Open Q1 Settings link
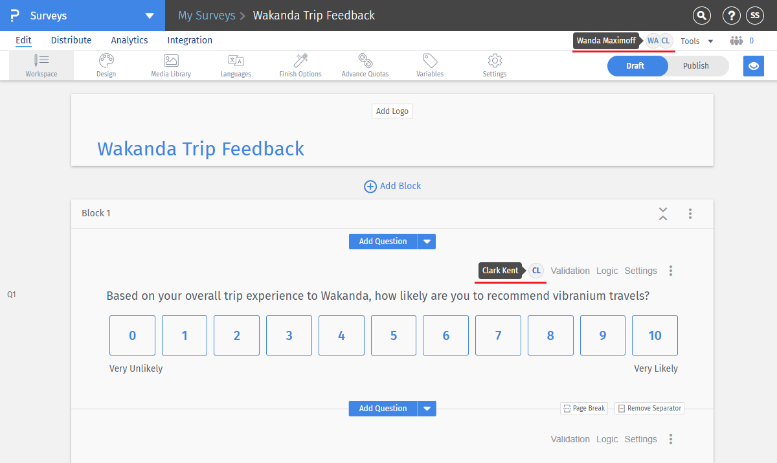Viewport: 777px width, 463px height. coord(641,271)
